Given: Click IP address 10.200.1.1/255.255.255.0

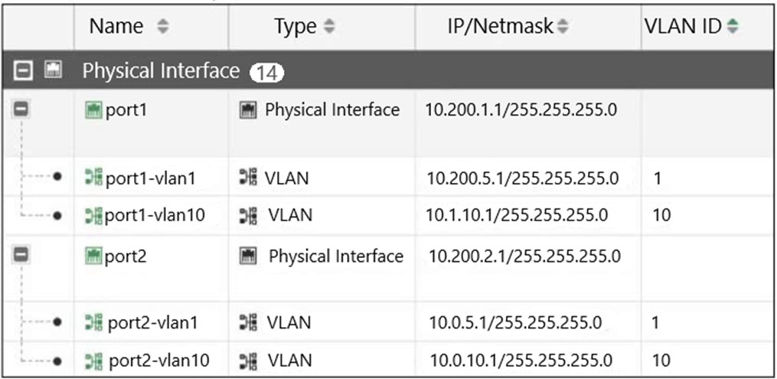Looking at the screenshot, I should pyautogui.click(x=521, y=110).
